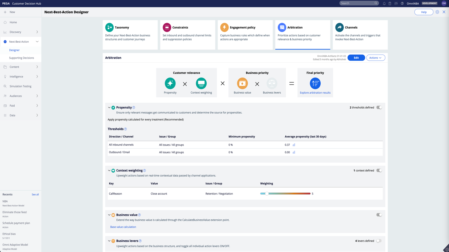Screen dimensions: 449x252
Task: Click the Propensity icon in Customer relevance
Action: coord(170,83)
